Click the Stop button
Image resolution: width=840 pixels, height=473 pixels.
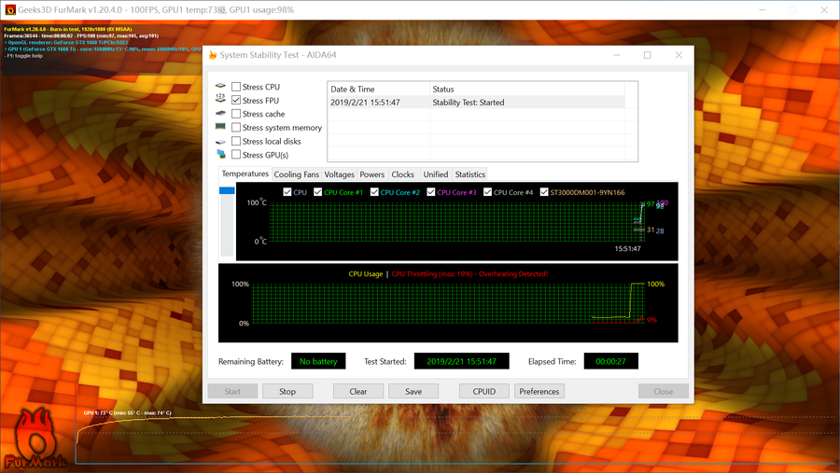tap(287, 391)
